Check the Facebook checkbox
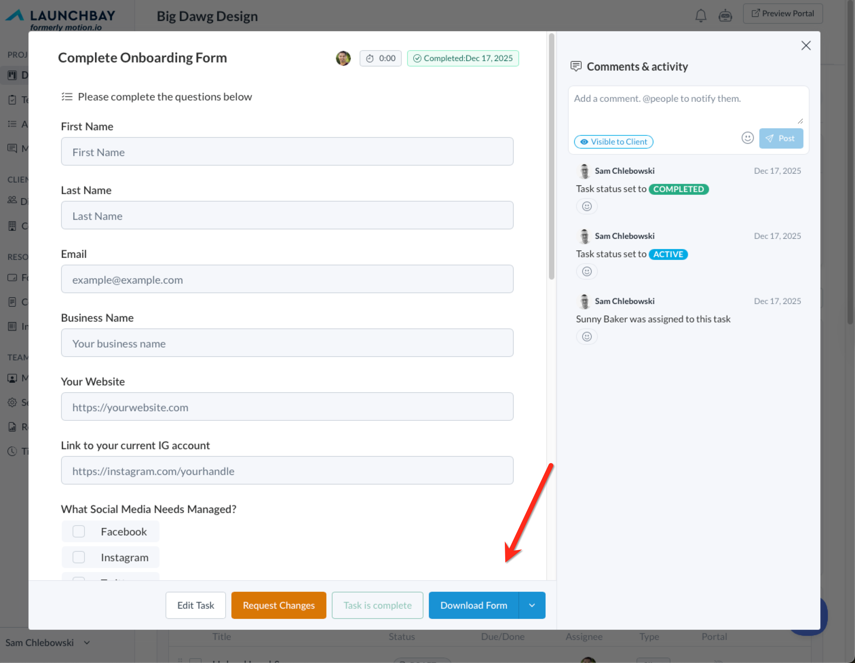The height and width of the screenshot is (663, 855). click(79, 531)
